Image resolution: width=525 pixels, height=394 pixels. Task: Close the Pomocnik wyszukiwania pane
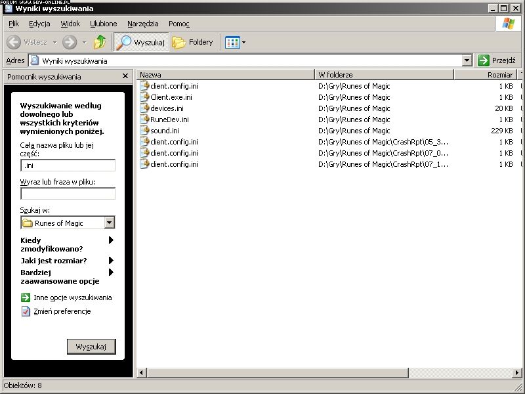click(x=125, y=76)
